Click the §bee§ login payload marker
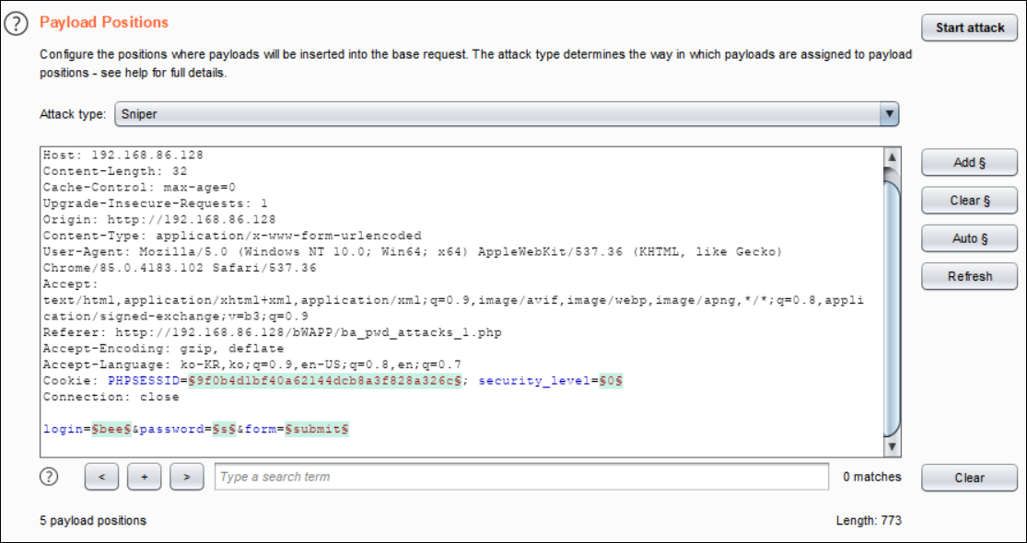The width and height of the screenshot is (1027, 543). tap(112, 429)
